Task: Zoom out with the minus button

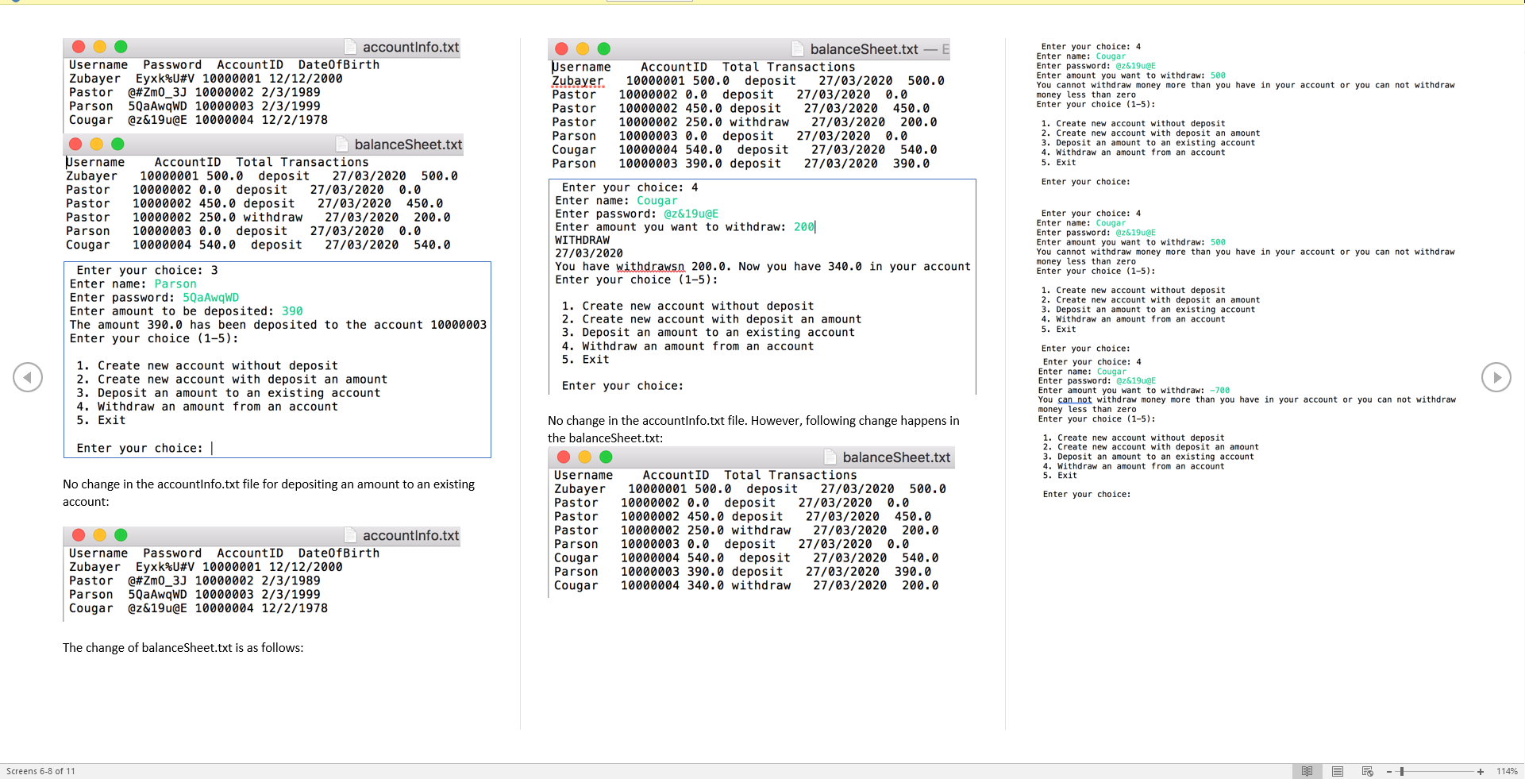Action: (x=1389, y=772)
